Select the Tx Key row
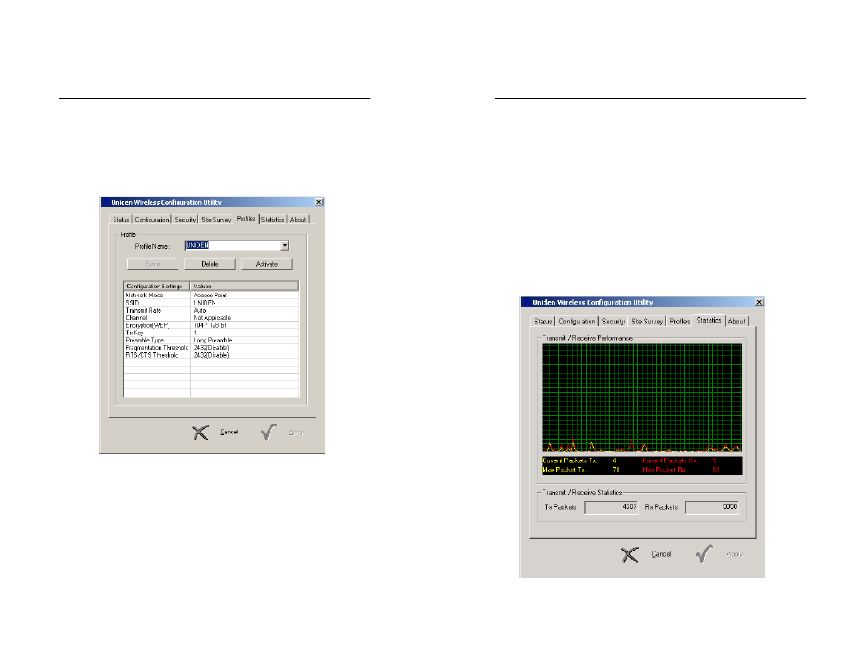 coord(211,332)
